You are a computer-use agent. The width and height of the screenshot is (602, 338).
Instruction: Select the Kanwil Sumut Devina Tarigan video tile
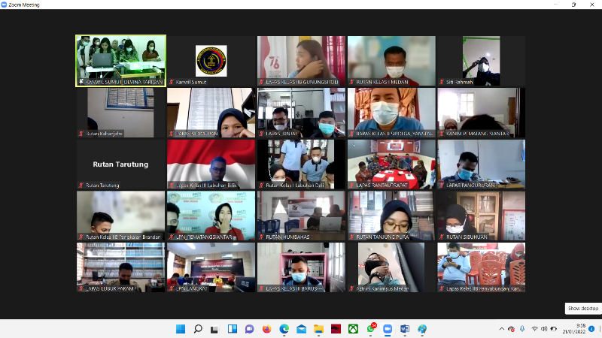tap(120, 61)
